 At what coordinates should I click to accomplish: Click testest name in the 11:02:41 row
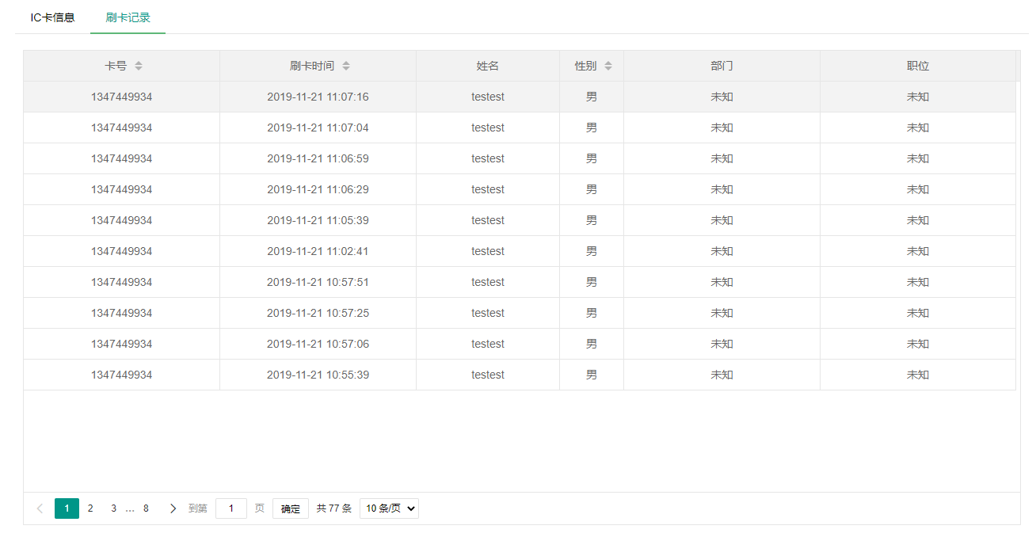pyautogui.click(x=488, y=251)
